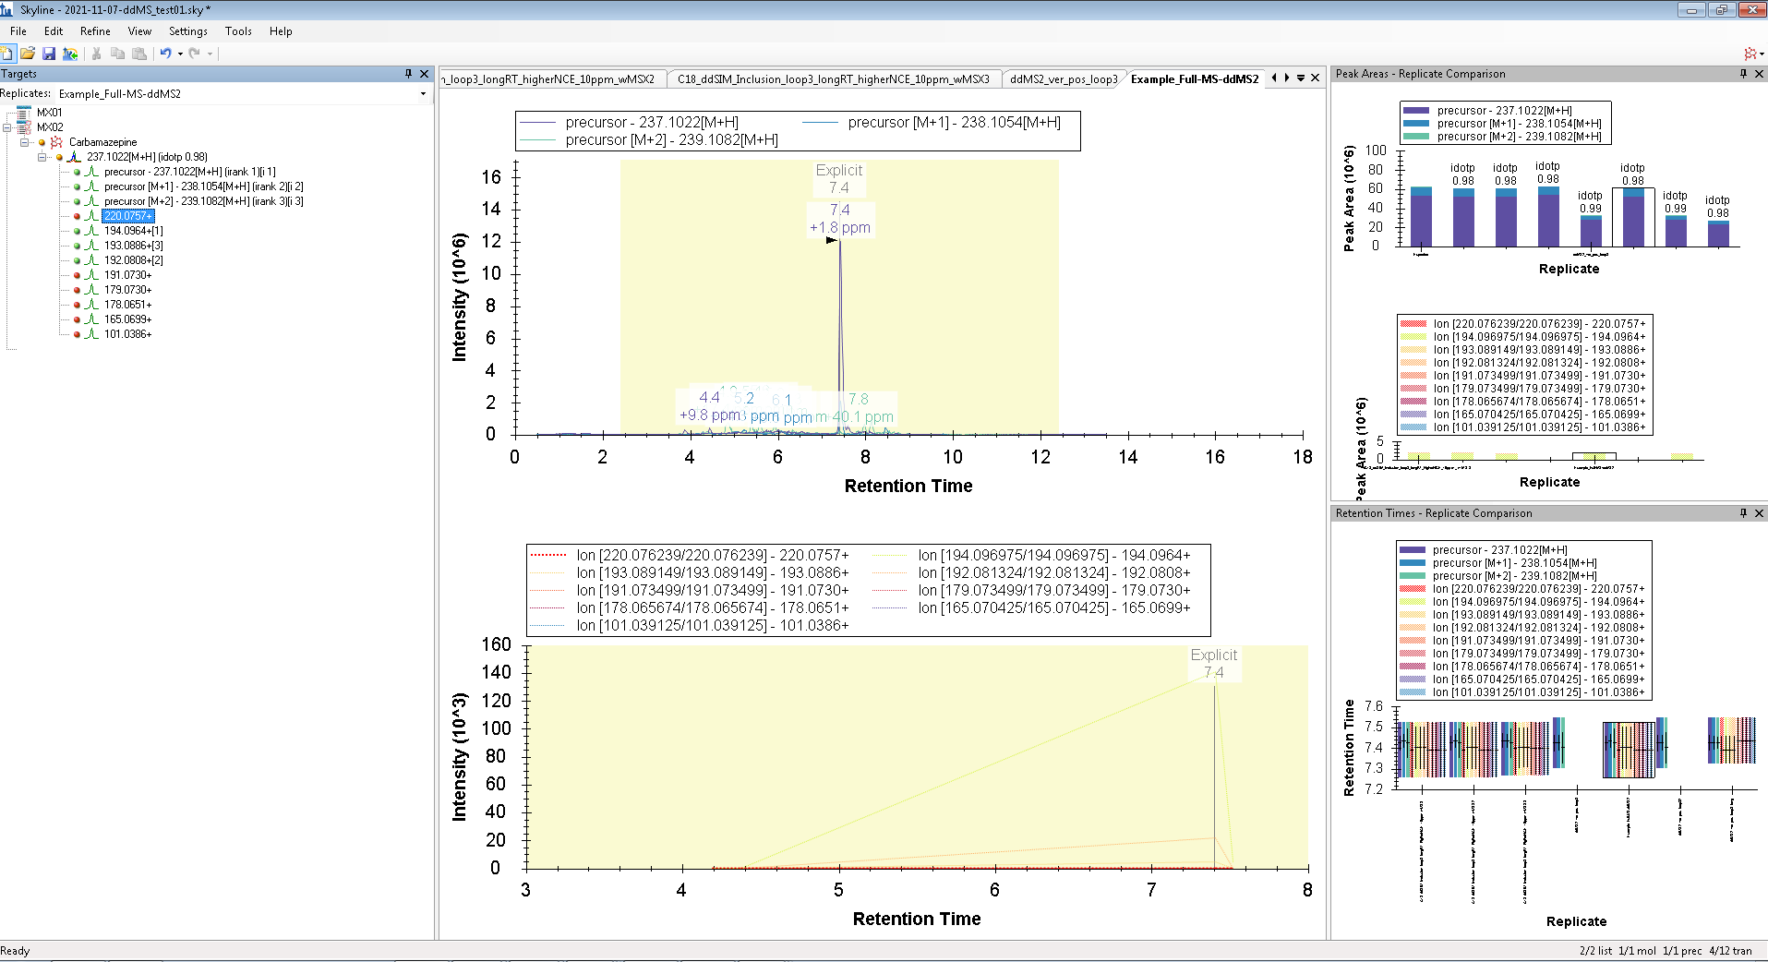
Task: Open the Replicates dropdown in the Targets panel
Action: click(424, 94)
